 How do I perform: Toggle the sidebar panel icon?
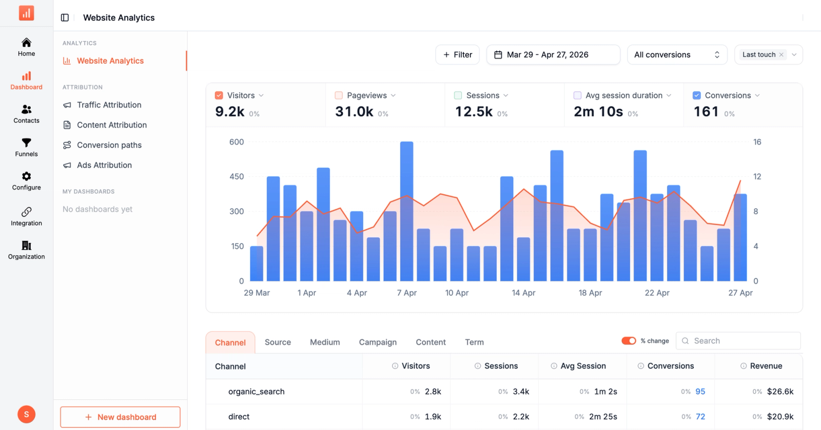point(65,17)
